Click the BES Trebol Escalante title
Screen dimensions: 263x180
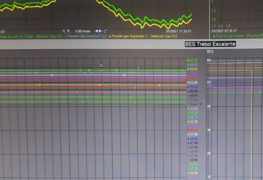210,44
